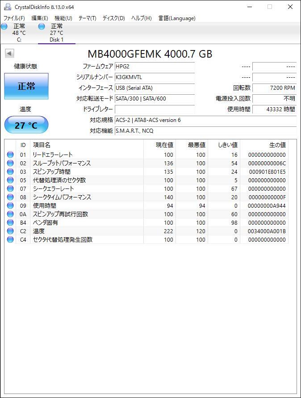Select the スピンアップ再試行回数 attribute row
This screenshot has width=301, height=398.
point(146,214)
